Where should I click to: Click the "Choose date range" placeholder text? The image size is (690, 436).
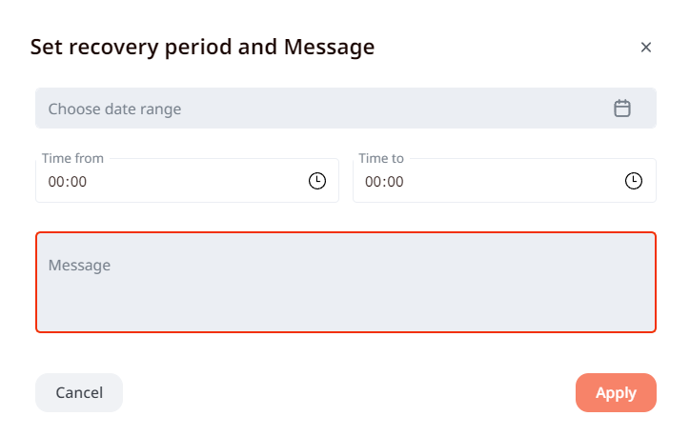pos(114,109)
